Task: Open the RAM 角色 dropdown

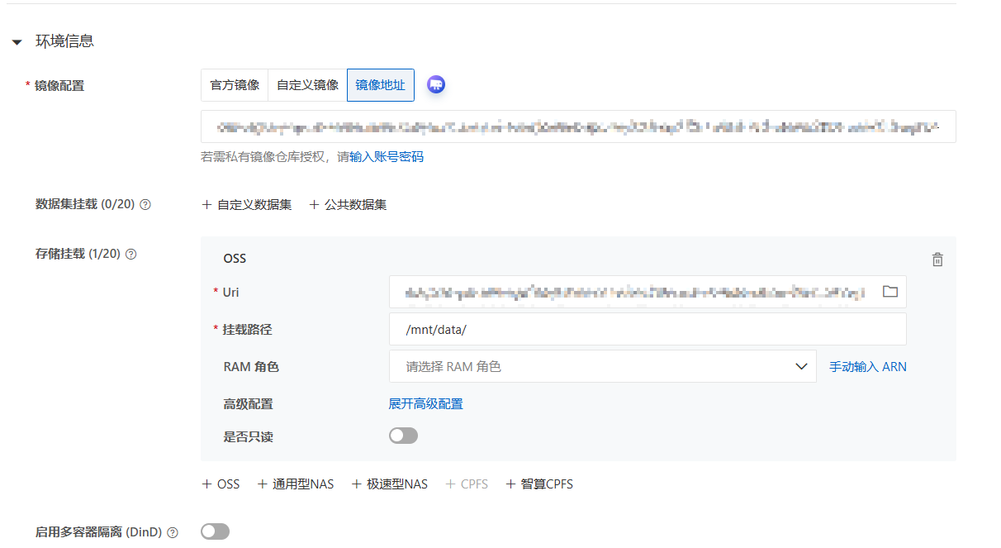Action: pos(602,366)
